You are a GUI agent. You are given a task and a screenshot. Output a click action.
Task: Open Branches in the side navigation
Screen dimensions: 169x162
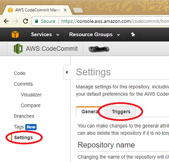(x=24, y=116)
